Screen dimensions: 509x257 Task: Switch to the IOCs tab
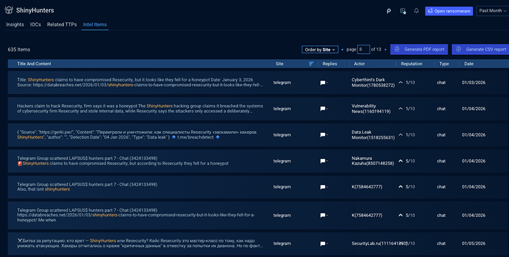click(x=35, y=25)
